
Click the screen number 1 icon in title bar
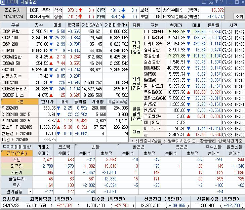click(x=2, y=2)
